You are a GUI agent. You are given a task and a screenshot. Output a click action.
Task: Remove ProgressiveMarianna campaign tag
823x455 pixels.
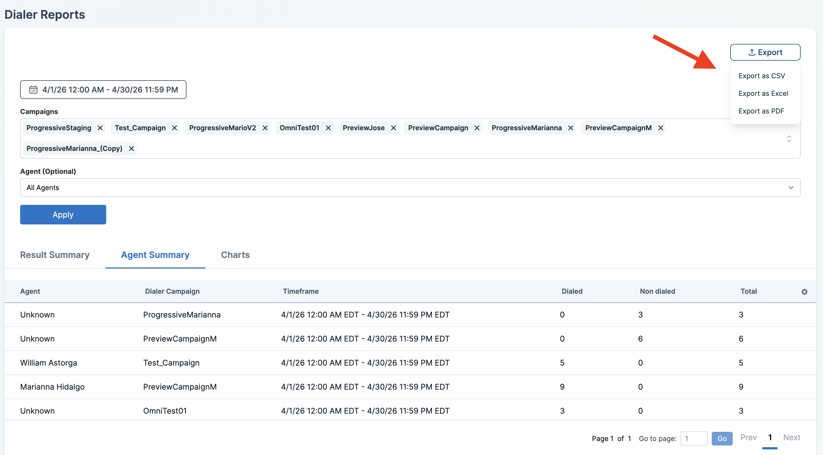(570, 128)
